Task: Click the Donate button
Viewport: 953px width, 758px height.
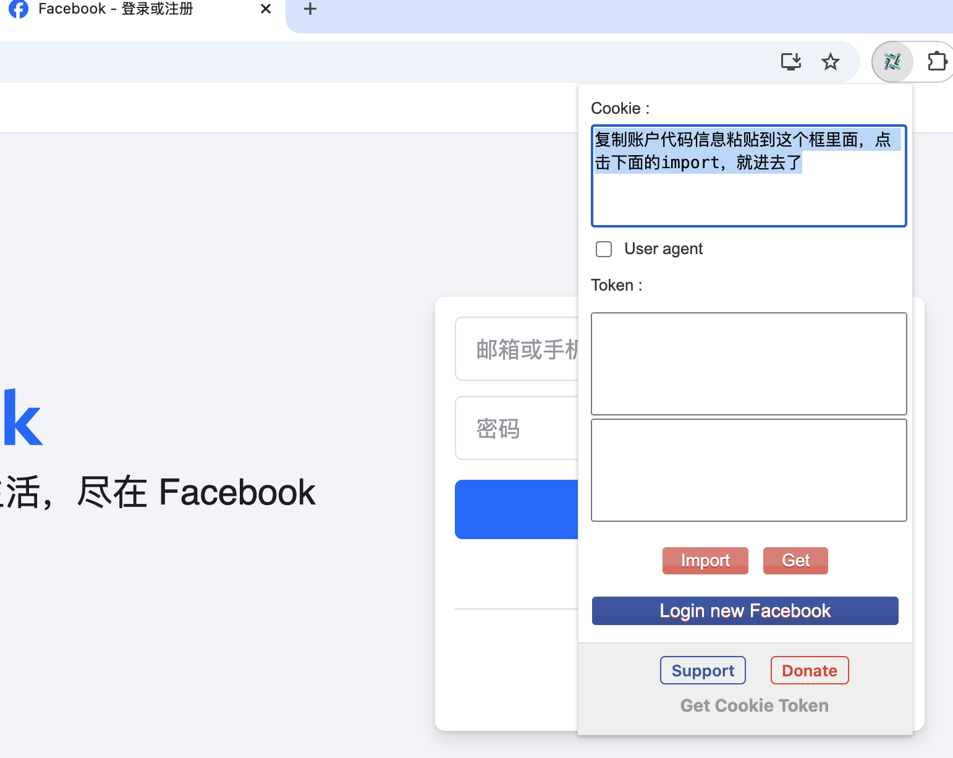Action: pyautogui.click(x=809, y=671)
